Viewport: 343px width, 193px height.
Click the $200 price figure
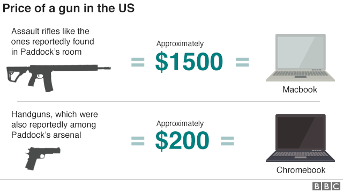(x=182, y=140)
